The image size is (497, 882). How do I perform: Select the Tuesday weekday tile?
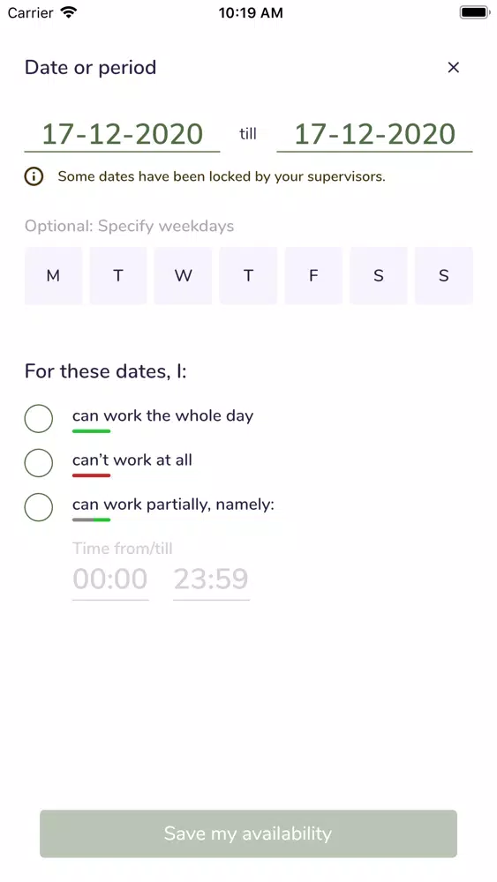(118, 275)
